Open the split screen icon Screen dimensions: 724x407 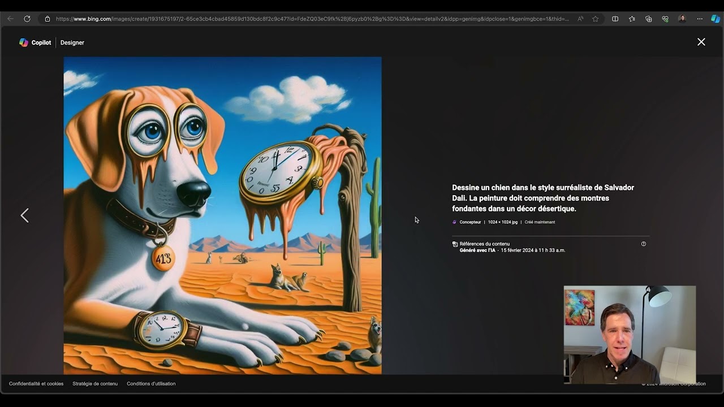(615, 19)
